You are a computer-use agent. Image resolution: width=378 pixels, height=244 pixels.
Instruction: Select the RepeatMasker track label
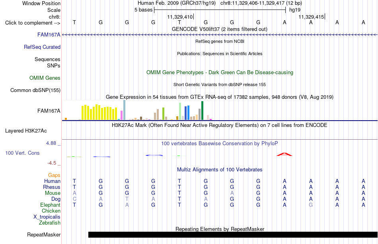(x=44, y=234)
